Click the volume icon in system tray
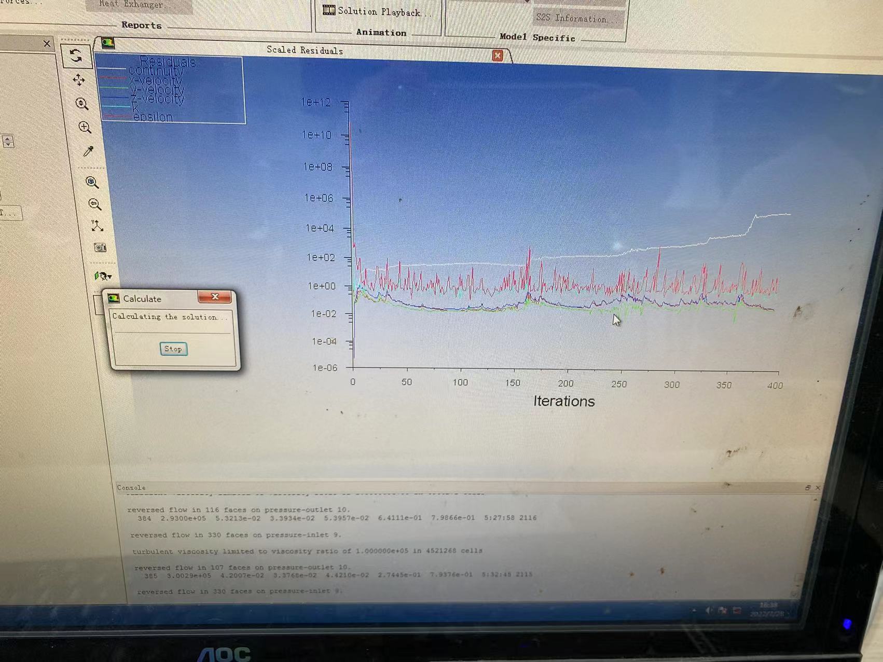Viewport: 883px width, 662px height. [x=709, y=611]
